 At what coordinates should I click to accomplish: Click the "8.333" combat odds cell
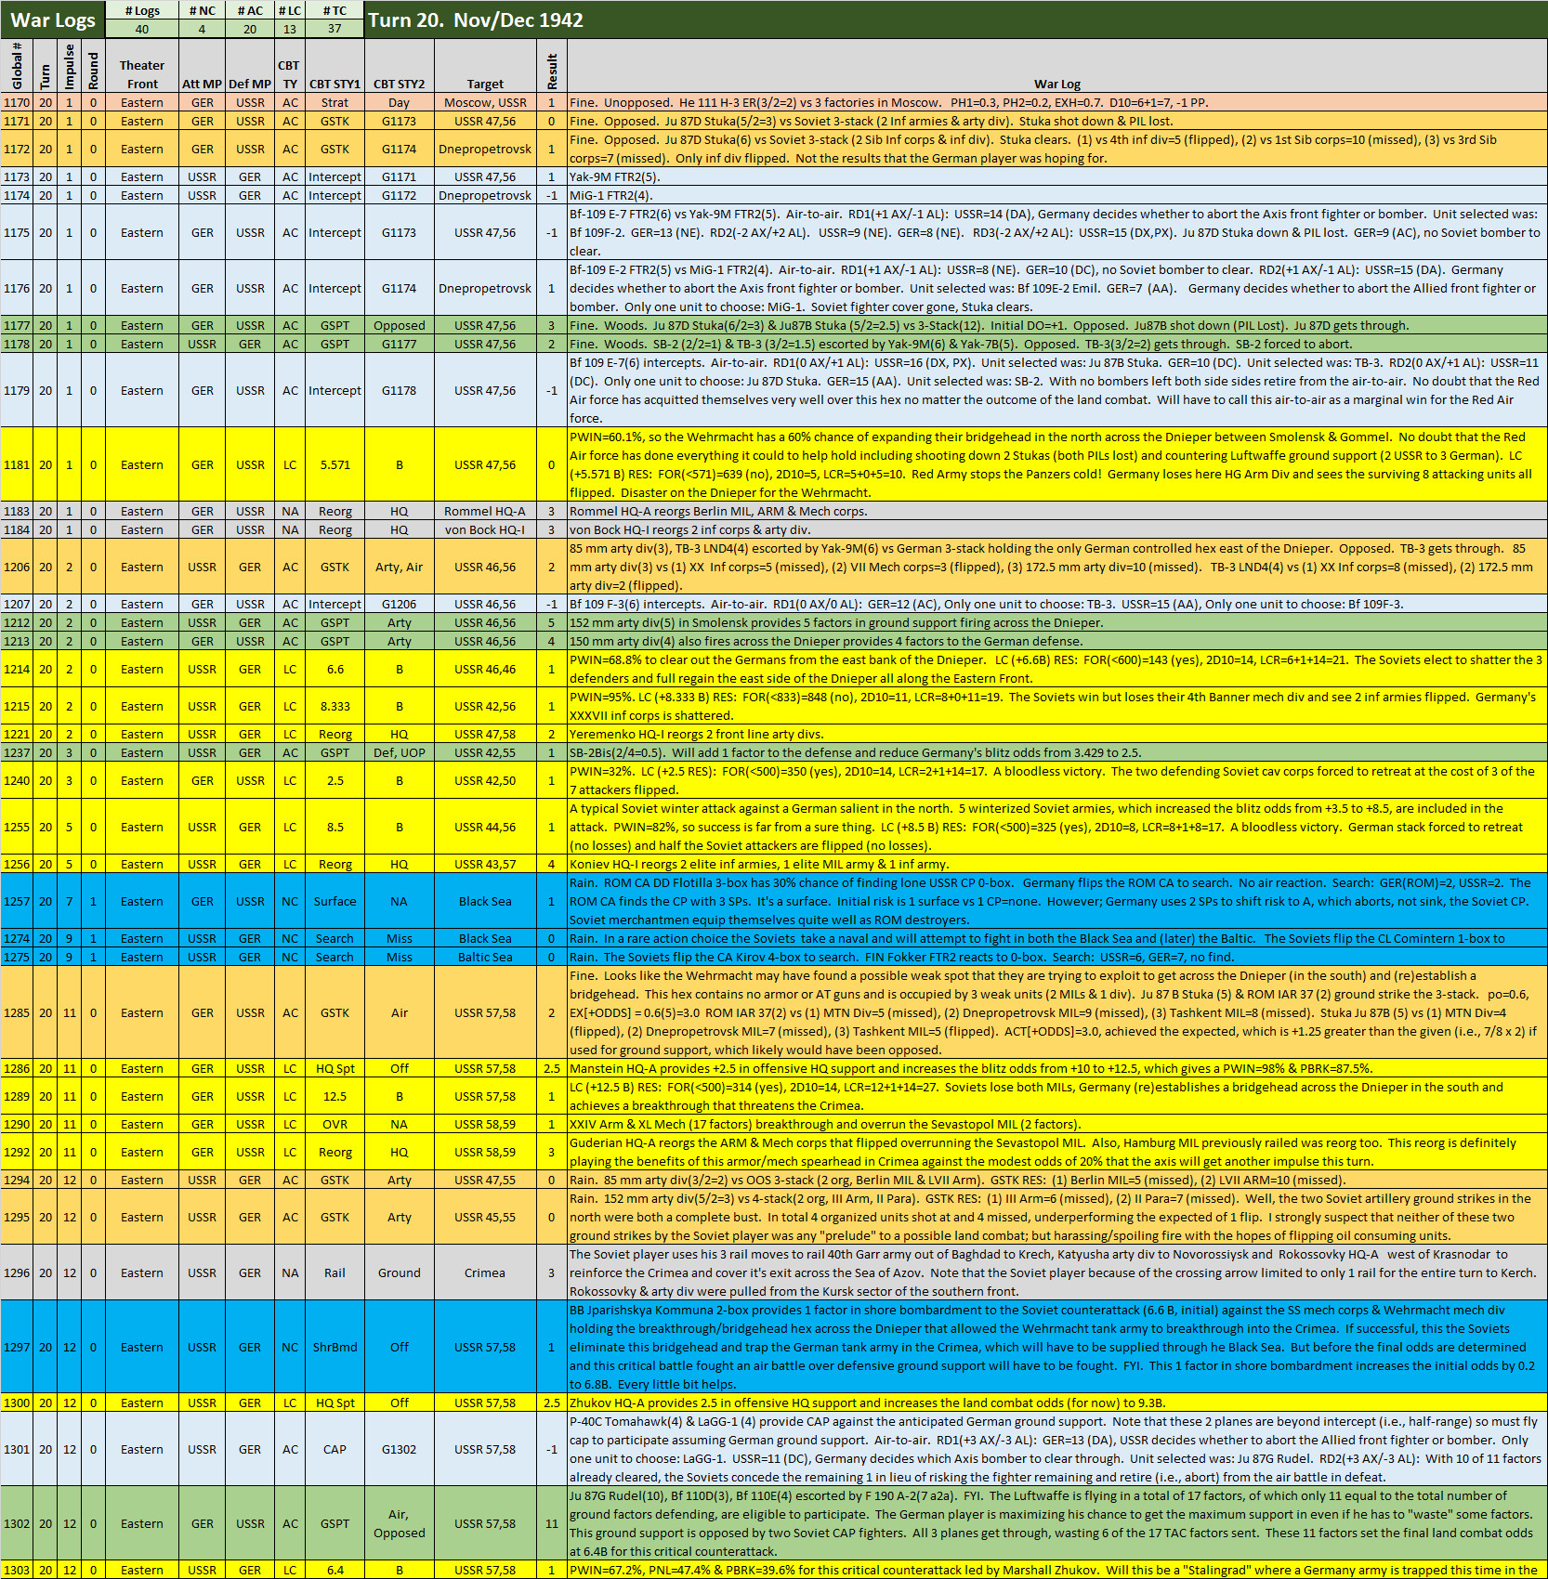335,706
